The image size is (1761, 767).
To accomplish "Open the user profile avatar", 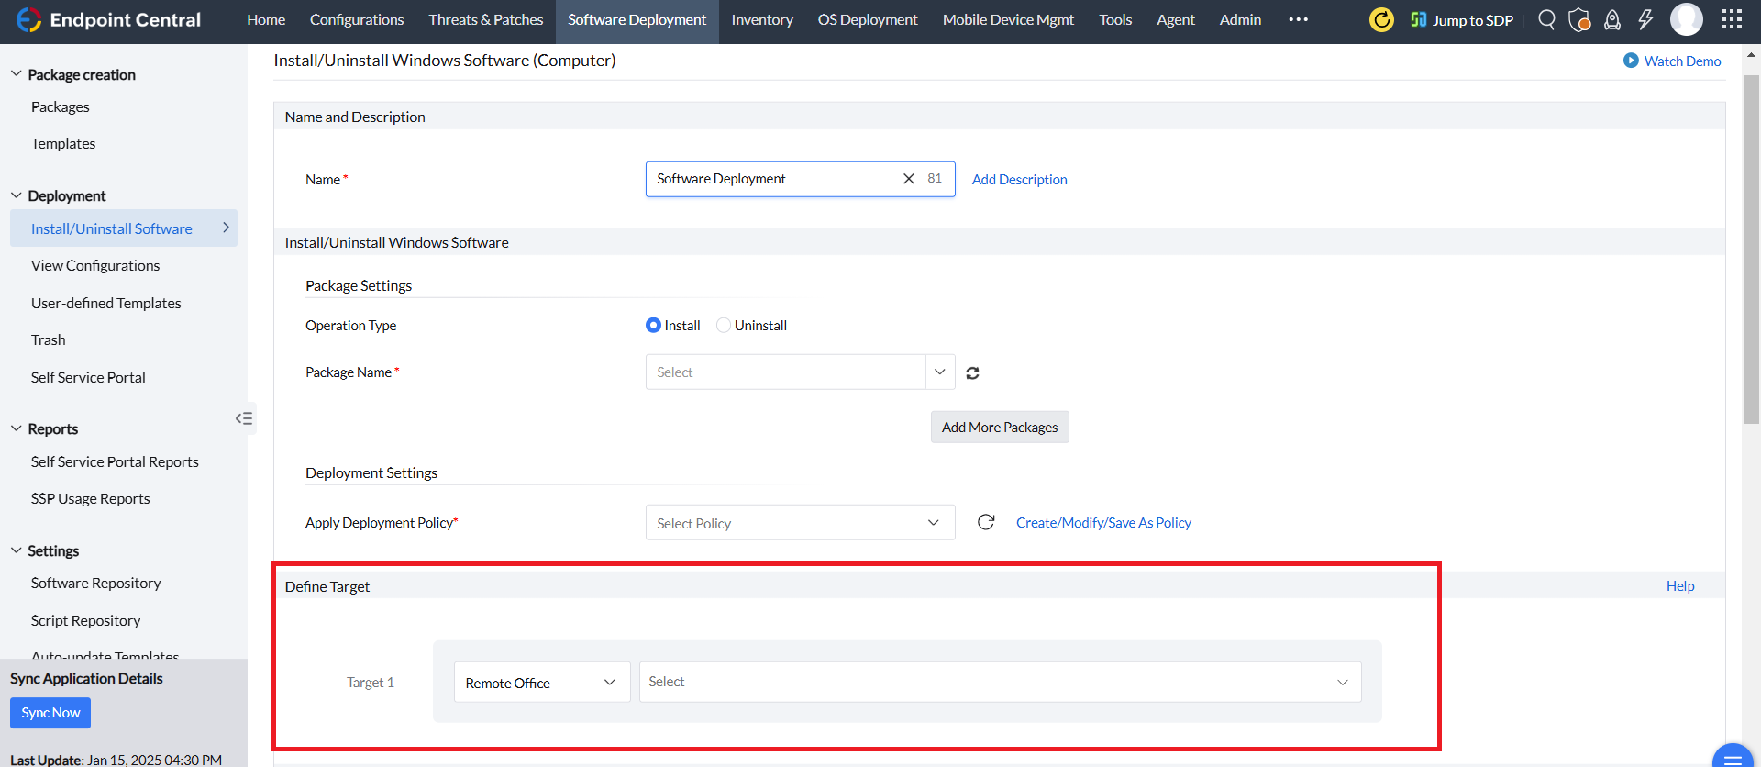I will [1687, 19].
